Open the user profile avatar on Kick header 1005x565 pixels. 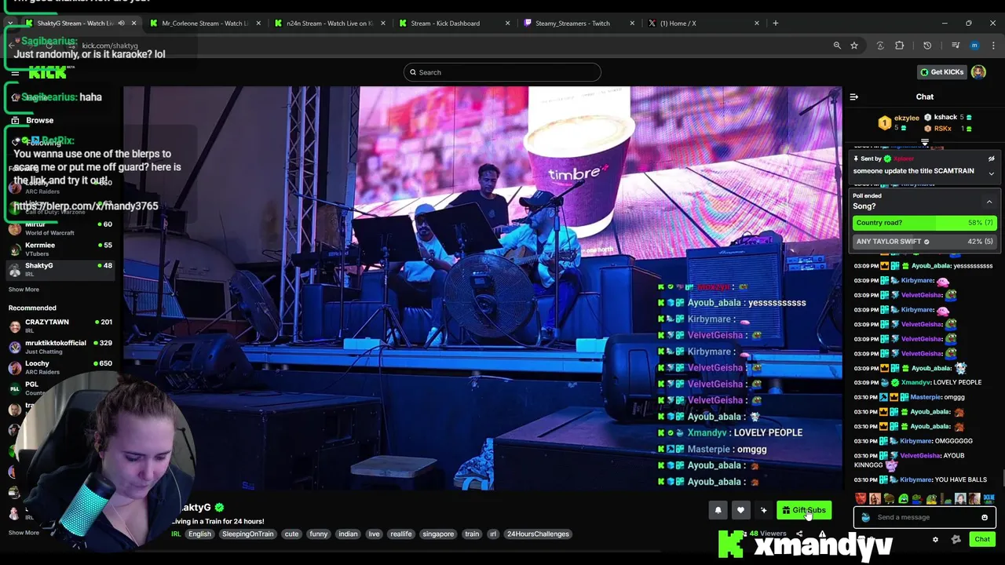click(x=978, y=72)
